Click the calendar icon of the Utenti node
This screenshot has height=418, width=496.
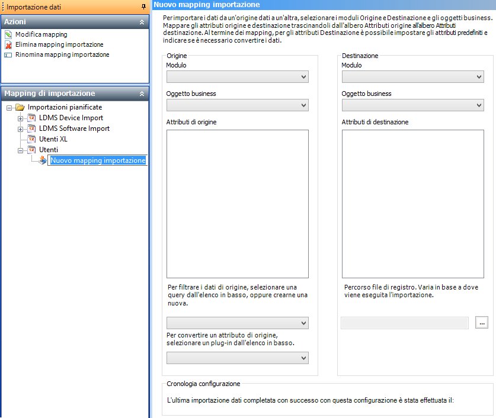point(31,150)
